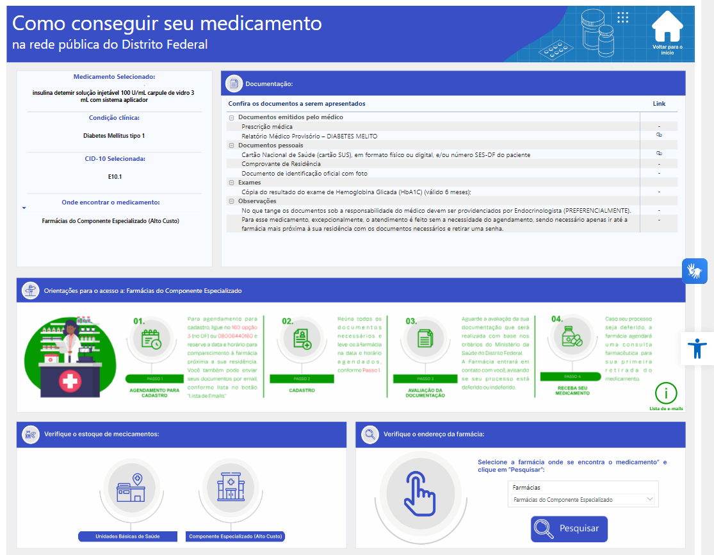Click the pharmacist illustration
Viewport: 714px width, 555px height.
coord(70,357)
